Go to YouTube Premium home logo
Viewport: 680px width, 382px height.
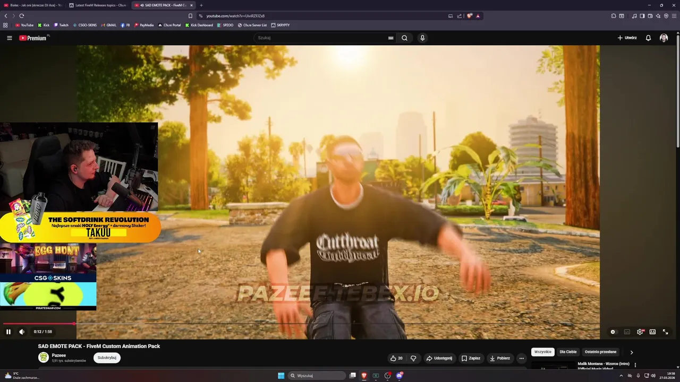pos(33,38)
